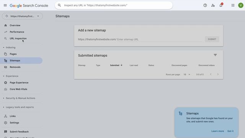The height and width of the screenshot is (138, 245).
Task: Open the Page Experience report
Action: click(x=19, y=83)
